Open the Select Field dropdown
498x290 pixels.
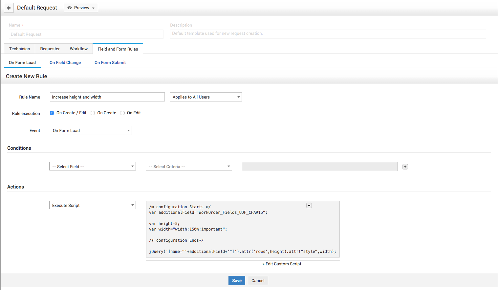92,167
